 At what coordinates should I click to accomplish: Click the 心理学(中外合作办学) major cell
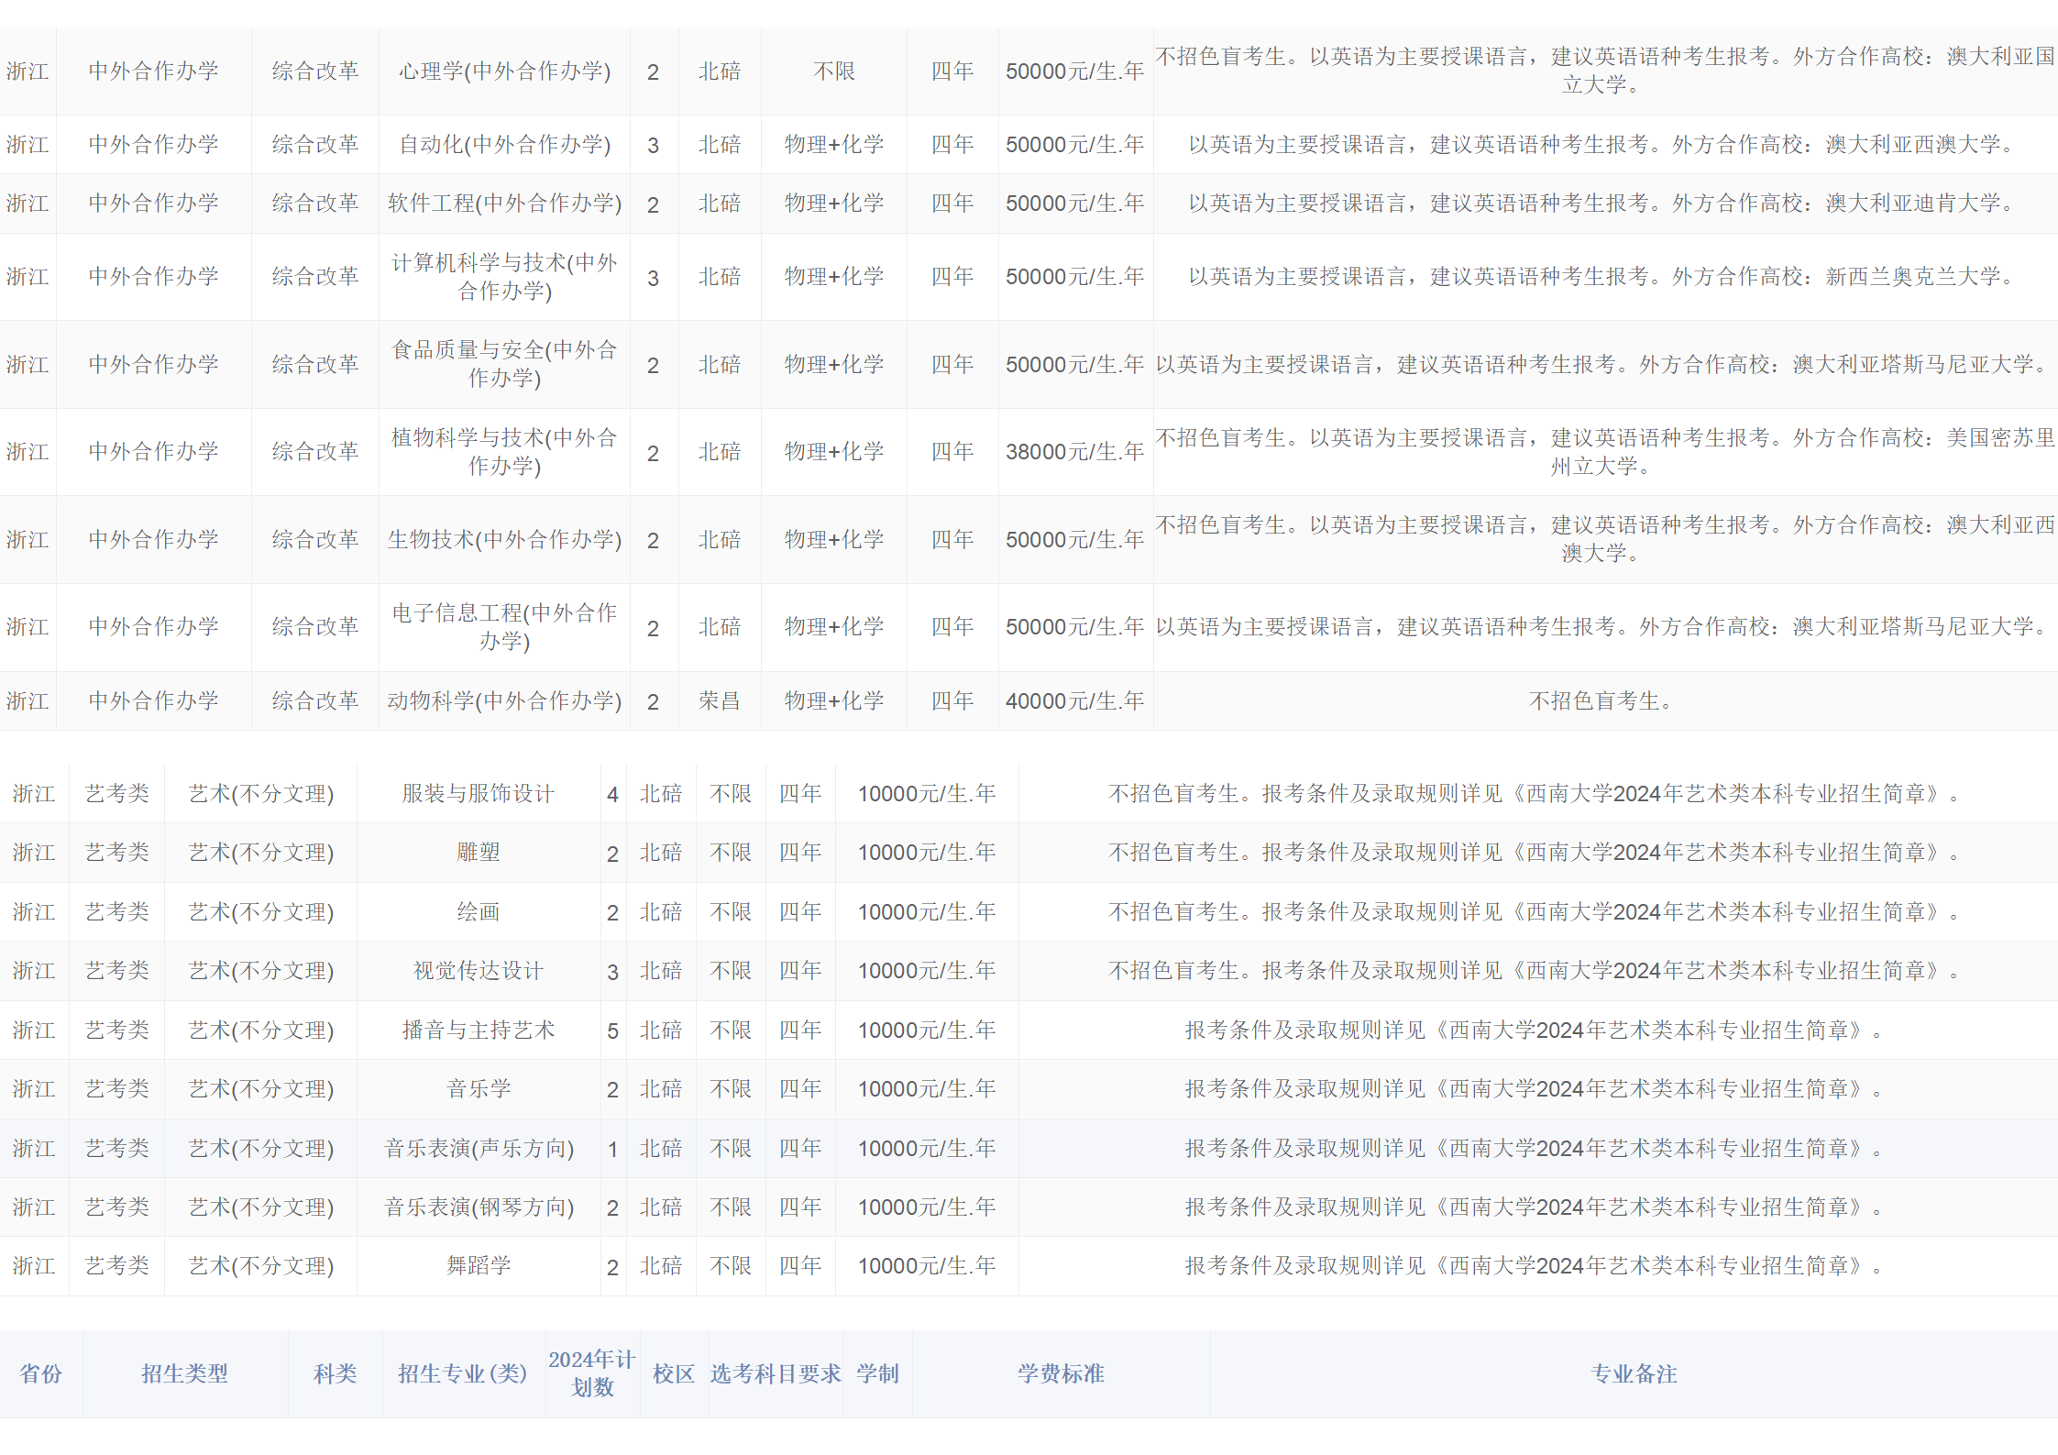504,72
